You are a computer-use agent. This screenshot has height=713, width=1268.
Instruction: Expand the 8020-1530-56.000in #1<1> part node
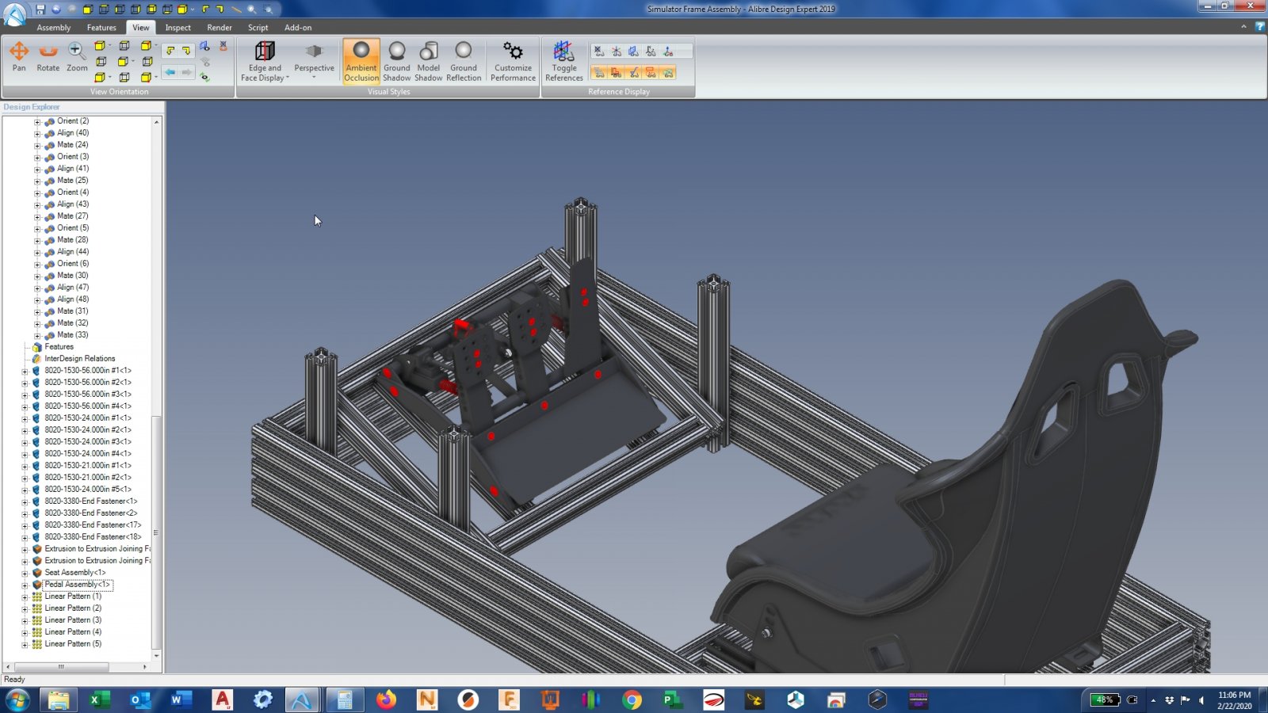click(25, 372)
